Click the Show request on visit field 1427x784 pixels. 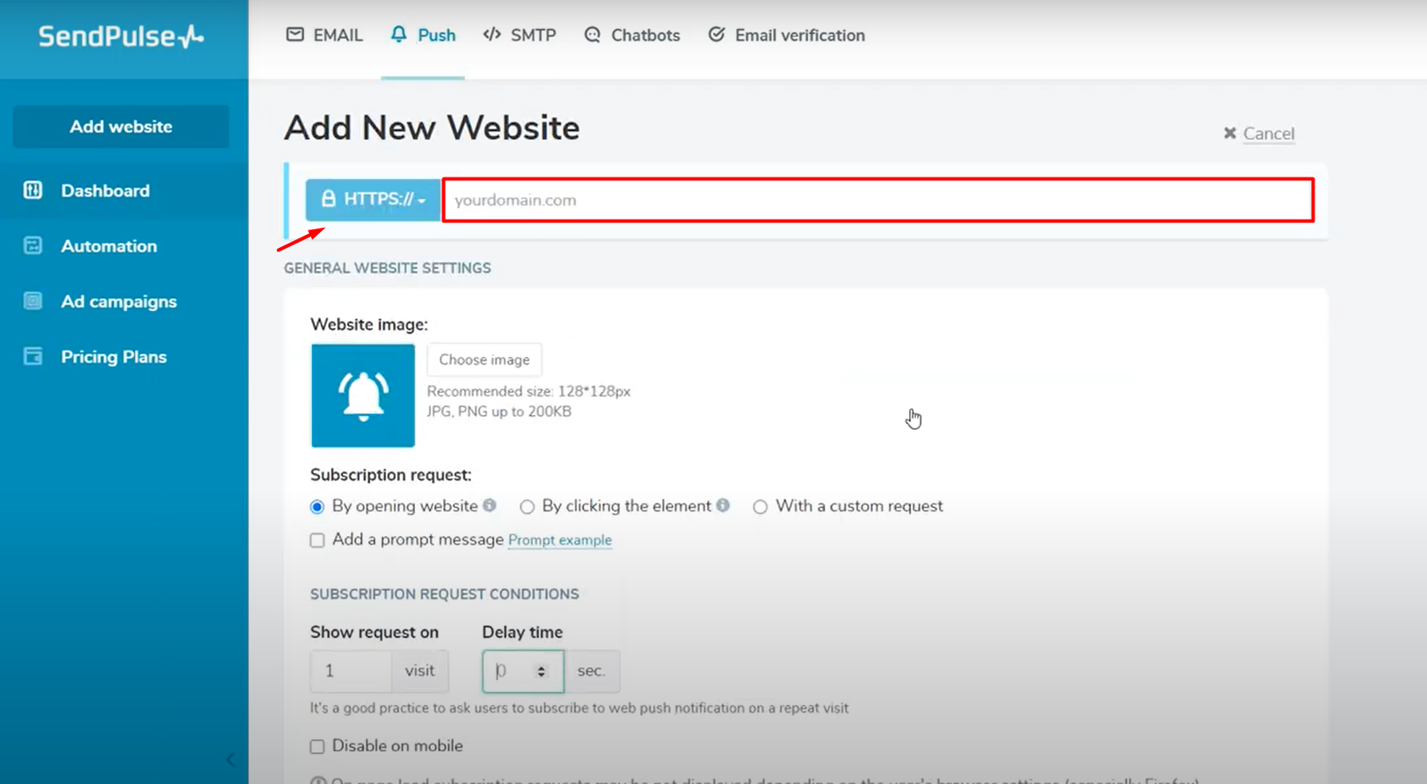(351, 671)
